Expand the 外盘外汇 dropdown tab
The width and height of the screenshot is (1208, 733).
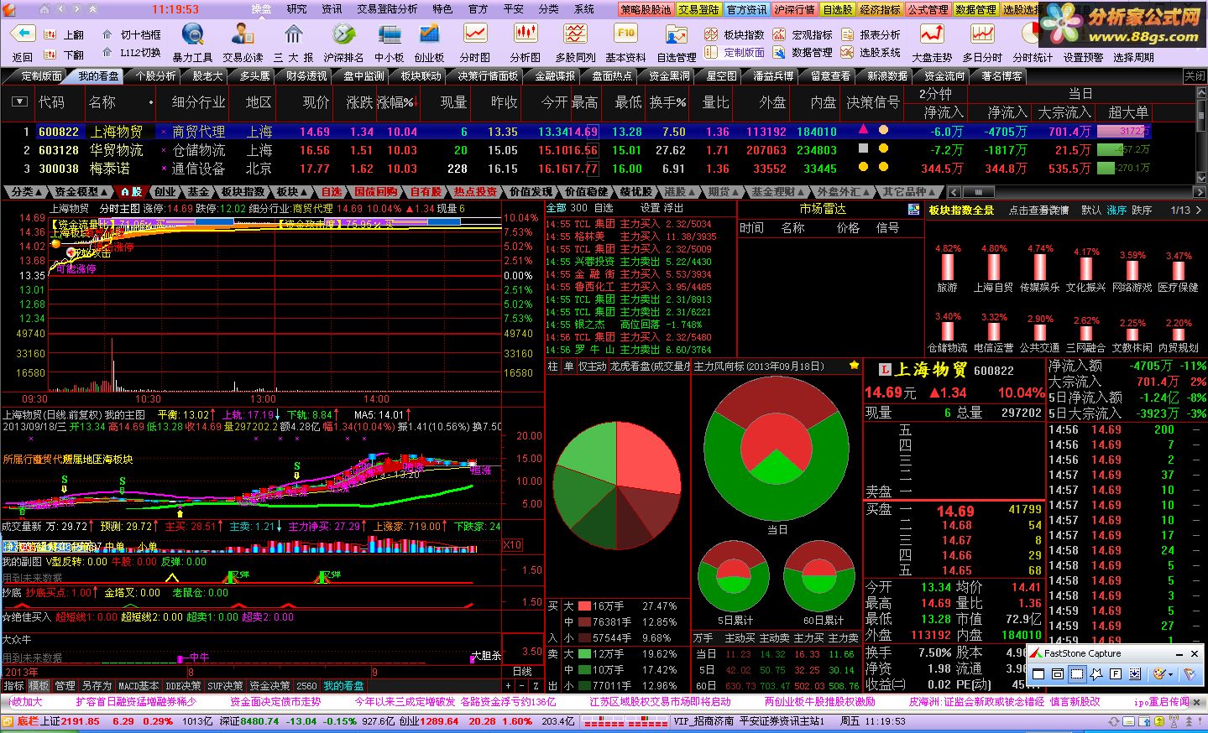coord(843,192)
